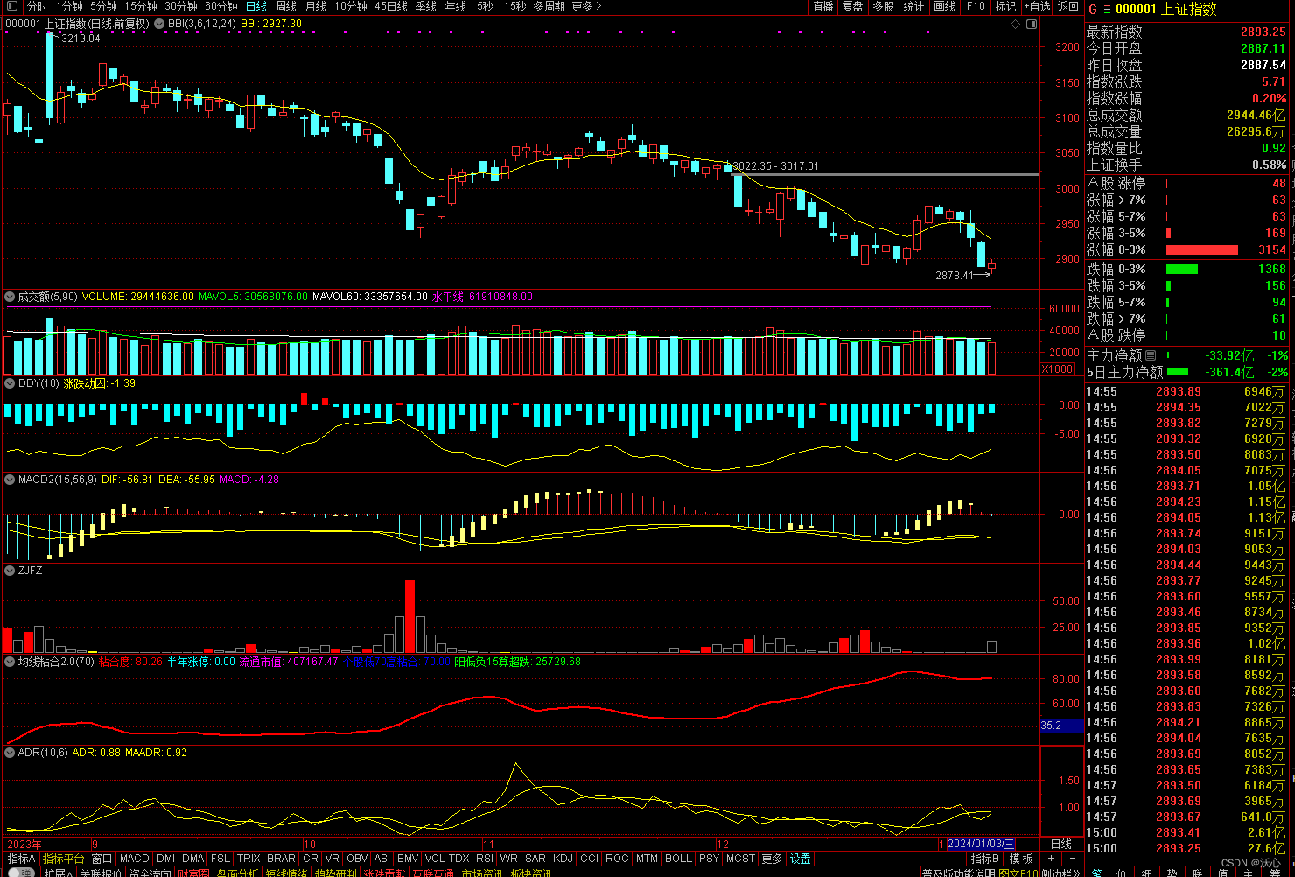The width and height of the screenshot is (1295, 877).
Task: Click the 返回 button
Action: tap(1068, 6)
